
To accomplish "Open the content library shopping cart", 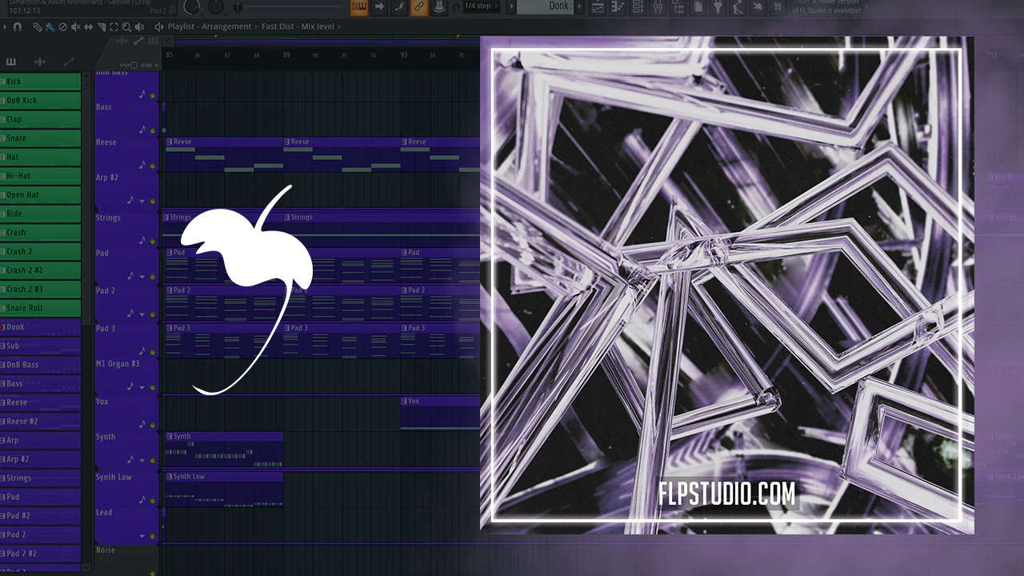I will click(x=778, y=7).
